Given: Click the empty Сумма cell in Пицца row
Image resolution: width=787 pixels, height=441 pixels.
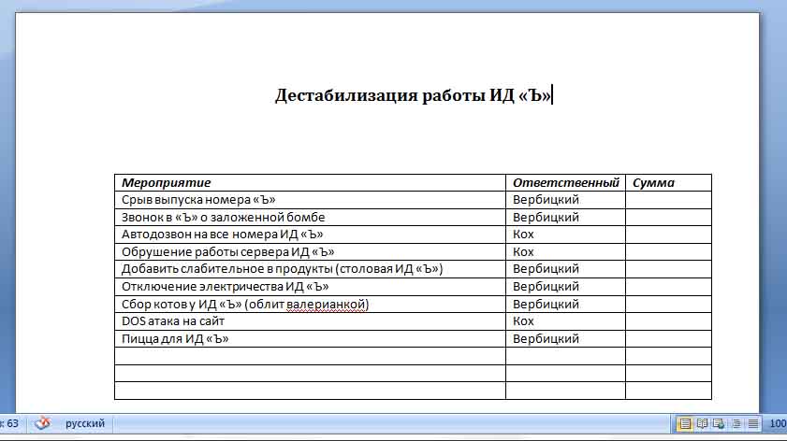Looking at the screenshot, I should (668, 339).
